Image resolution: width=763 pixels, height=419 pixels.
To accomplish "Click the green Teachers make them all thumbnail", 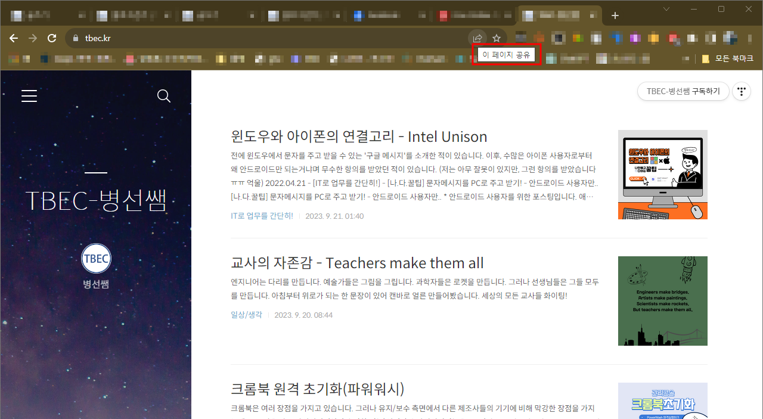I will click(663, 301).
